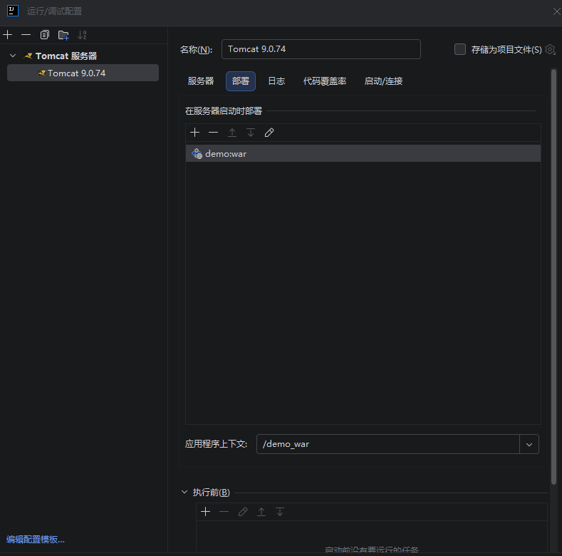
Task: Remove the before-launch task
Action: (224, 512)
